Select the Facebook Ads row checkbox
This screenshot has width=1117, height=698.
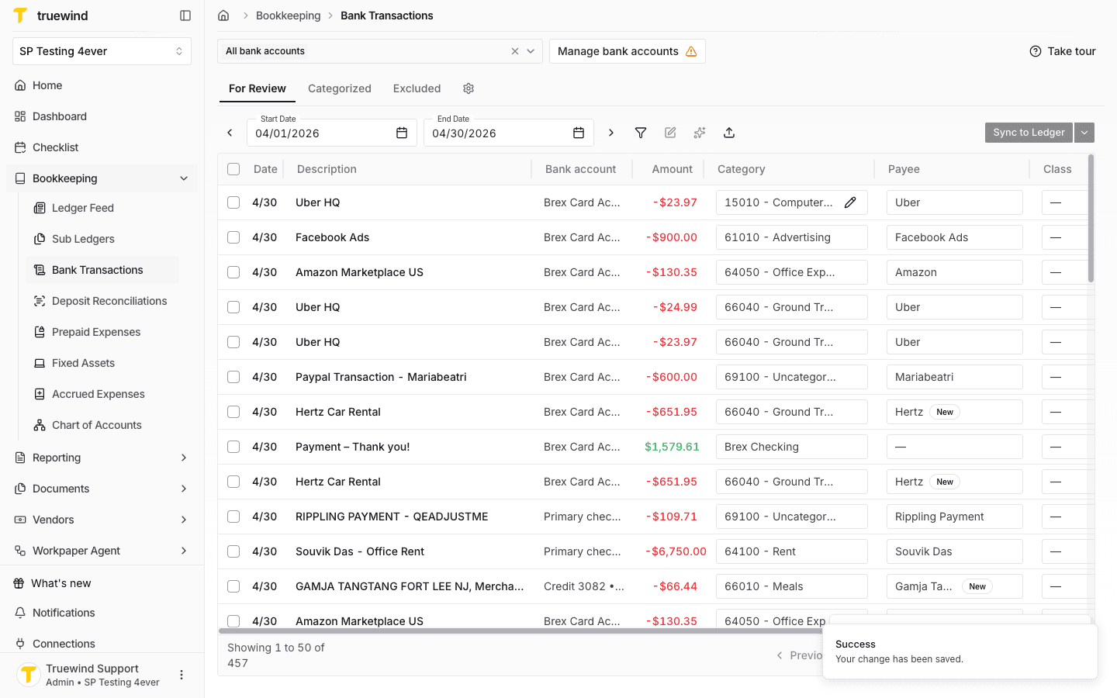coord(233,237)
